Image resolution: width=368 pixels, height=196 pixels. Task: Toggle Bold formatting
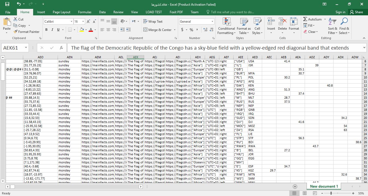click(46, 30)
